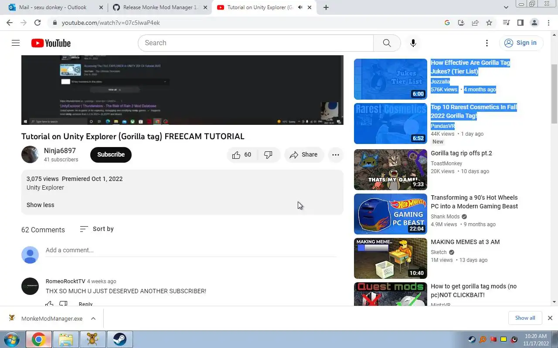Sign in to YouTube

[521, 43]
